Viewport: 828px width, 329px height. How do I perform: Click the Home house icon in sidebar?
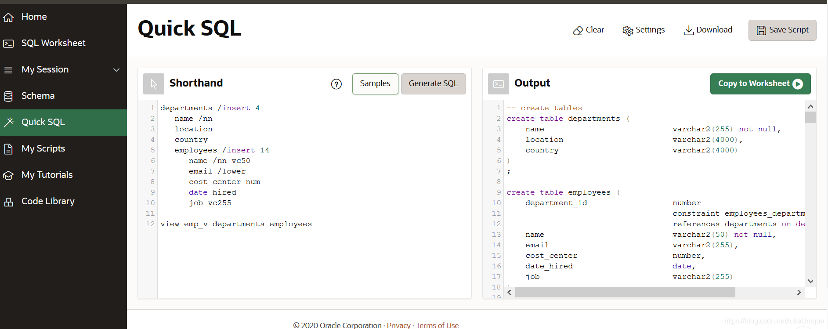[8, 17]
